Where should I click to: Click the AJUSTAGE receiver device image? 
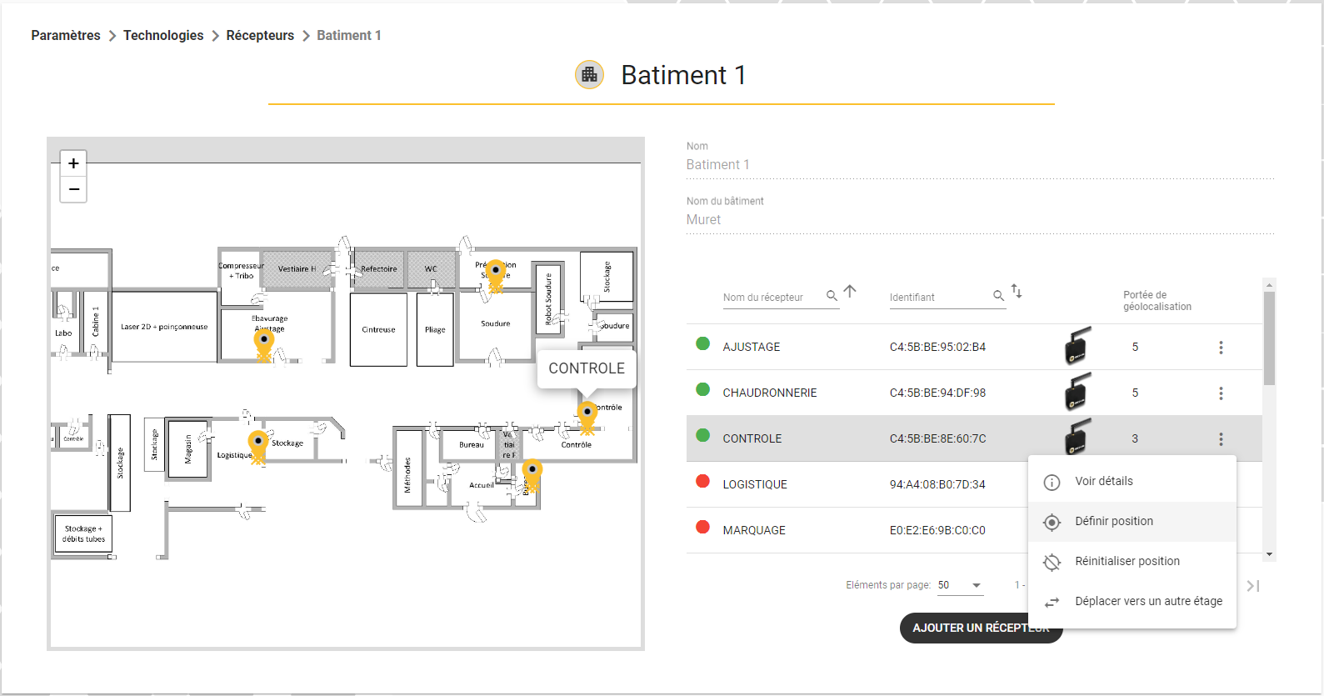coord(1077,346)
